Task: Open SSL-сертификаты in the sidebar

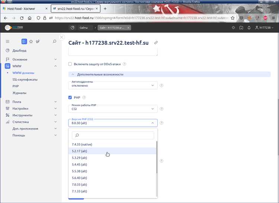Action: point(25,80)
